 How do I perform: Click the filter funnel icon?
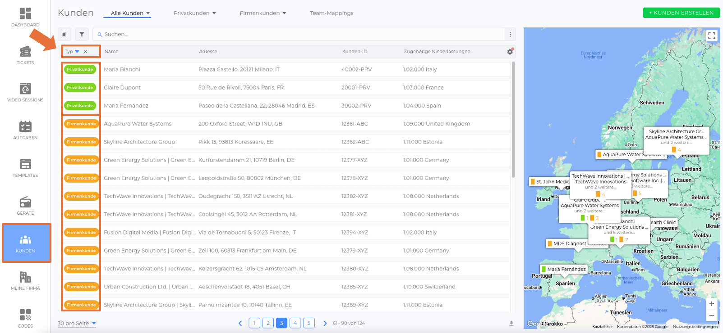82,34
